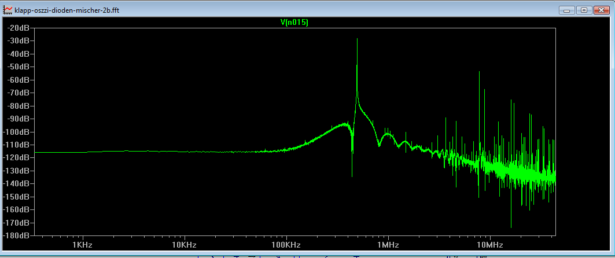The width and height of the screenshot is (615, 258).
Task: Click the LTspice waveform icon in title bar
Action: point(7,10)
